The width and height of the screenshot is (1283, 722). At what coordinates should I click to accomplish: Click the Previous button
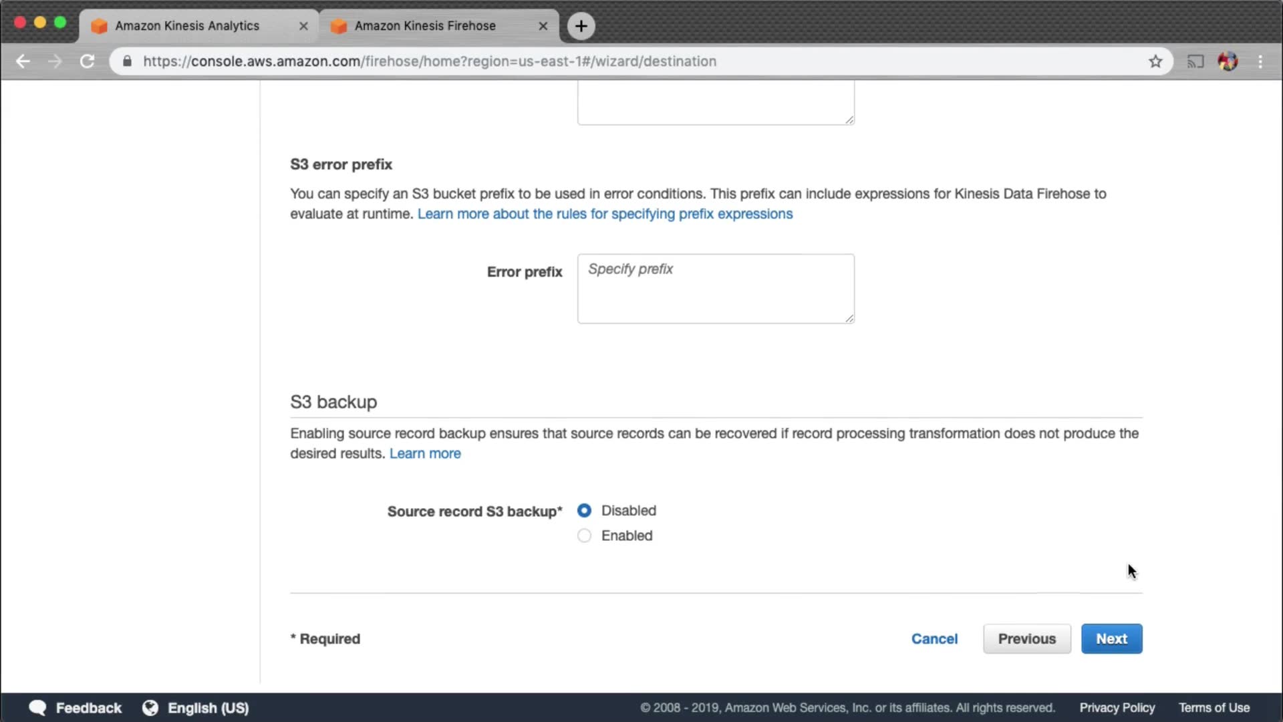(1026, 638)
